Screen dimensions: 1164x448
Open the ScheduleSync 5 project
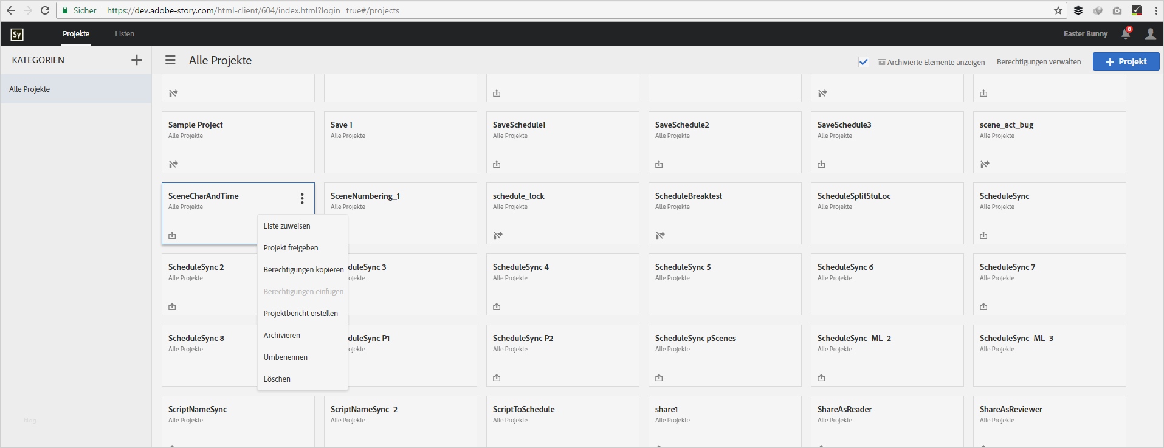click(725, 284)
